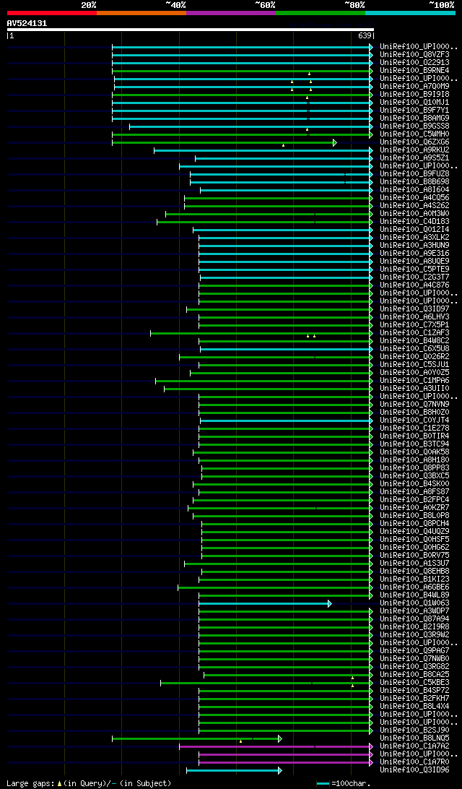Select the UniRef100_C5WMH0 label
462x789 pixels.
click(x=415, y=134)
